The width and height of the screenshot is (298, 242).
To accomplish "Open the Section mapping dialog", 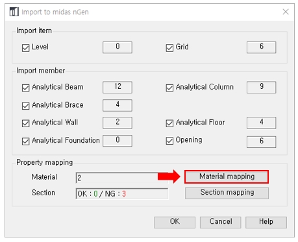I will (227, 193).
